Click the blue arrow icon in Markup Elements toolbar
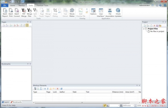This screenshot has width=168, height=108. (45, 89)
